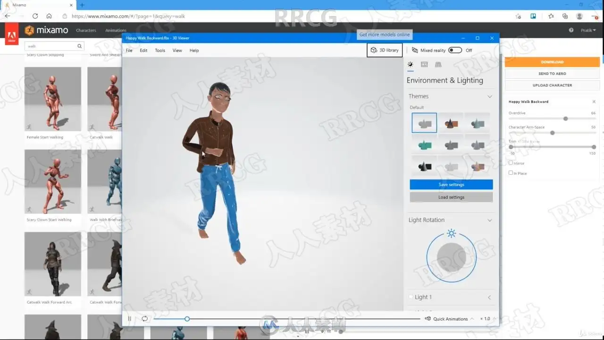604x340 pixels.
Task: Select the black shapes theme thumbnail
Action: 424,166
